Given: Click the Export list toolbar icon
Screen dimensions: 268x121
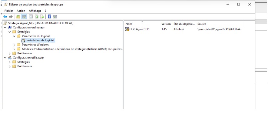Looking at the screenshot, I should (x=42, y=17).
